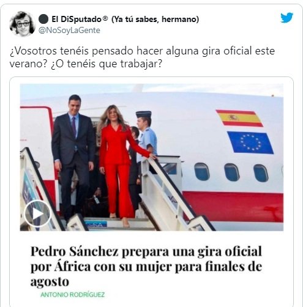Screen dimensions: 303x307
Task: Click the red stripe on the aircraft fuselage
Action: pyautogui.click(x=233, y=206)
